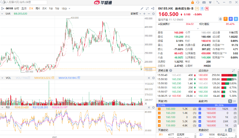This screenshot has width=239, height=138.
Task: Zoom out chart with minus icon
Action: point(149,14)
